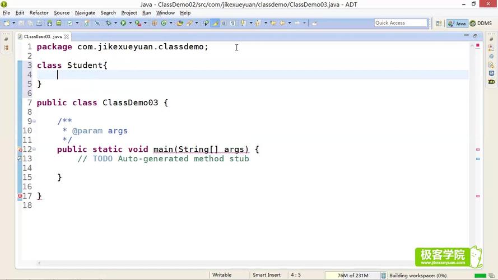Click the Forward navigation arrow icon

pos(297,23)
